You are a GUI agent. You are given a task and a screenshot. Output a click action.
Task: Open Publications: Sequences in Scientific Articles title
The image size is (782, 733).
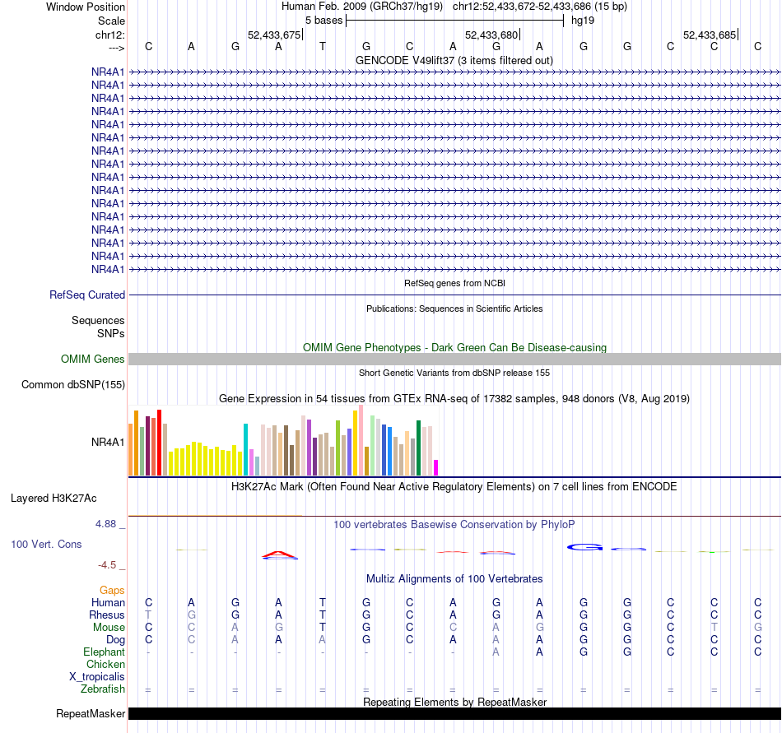454,309
